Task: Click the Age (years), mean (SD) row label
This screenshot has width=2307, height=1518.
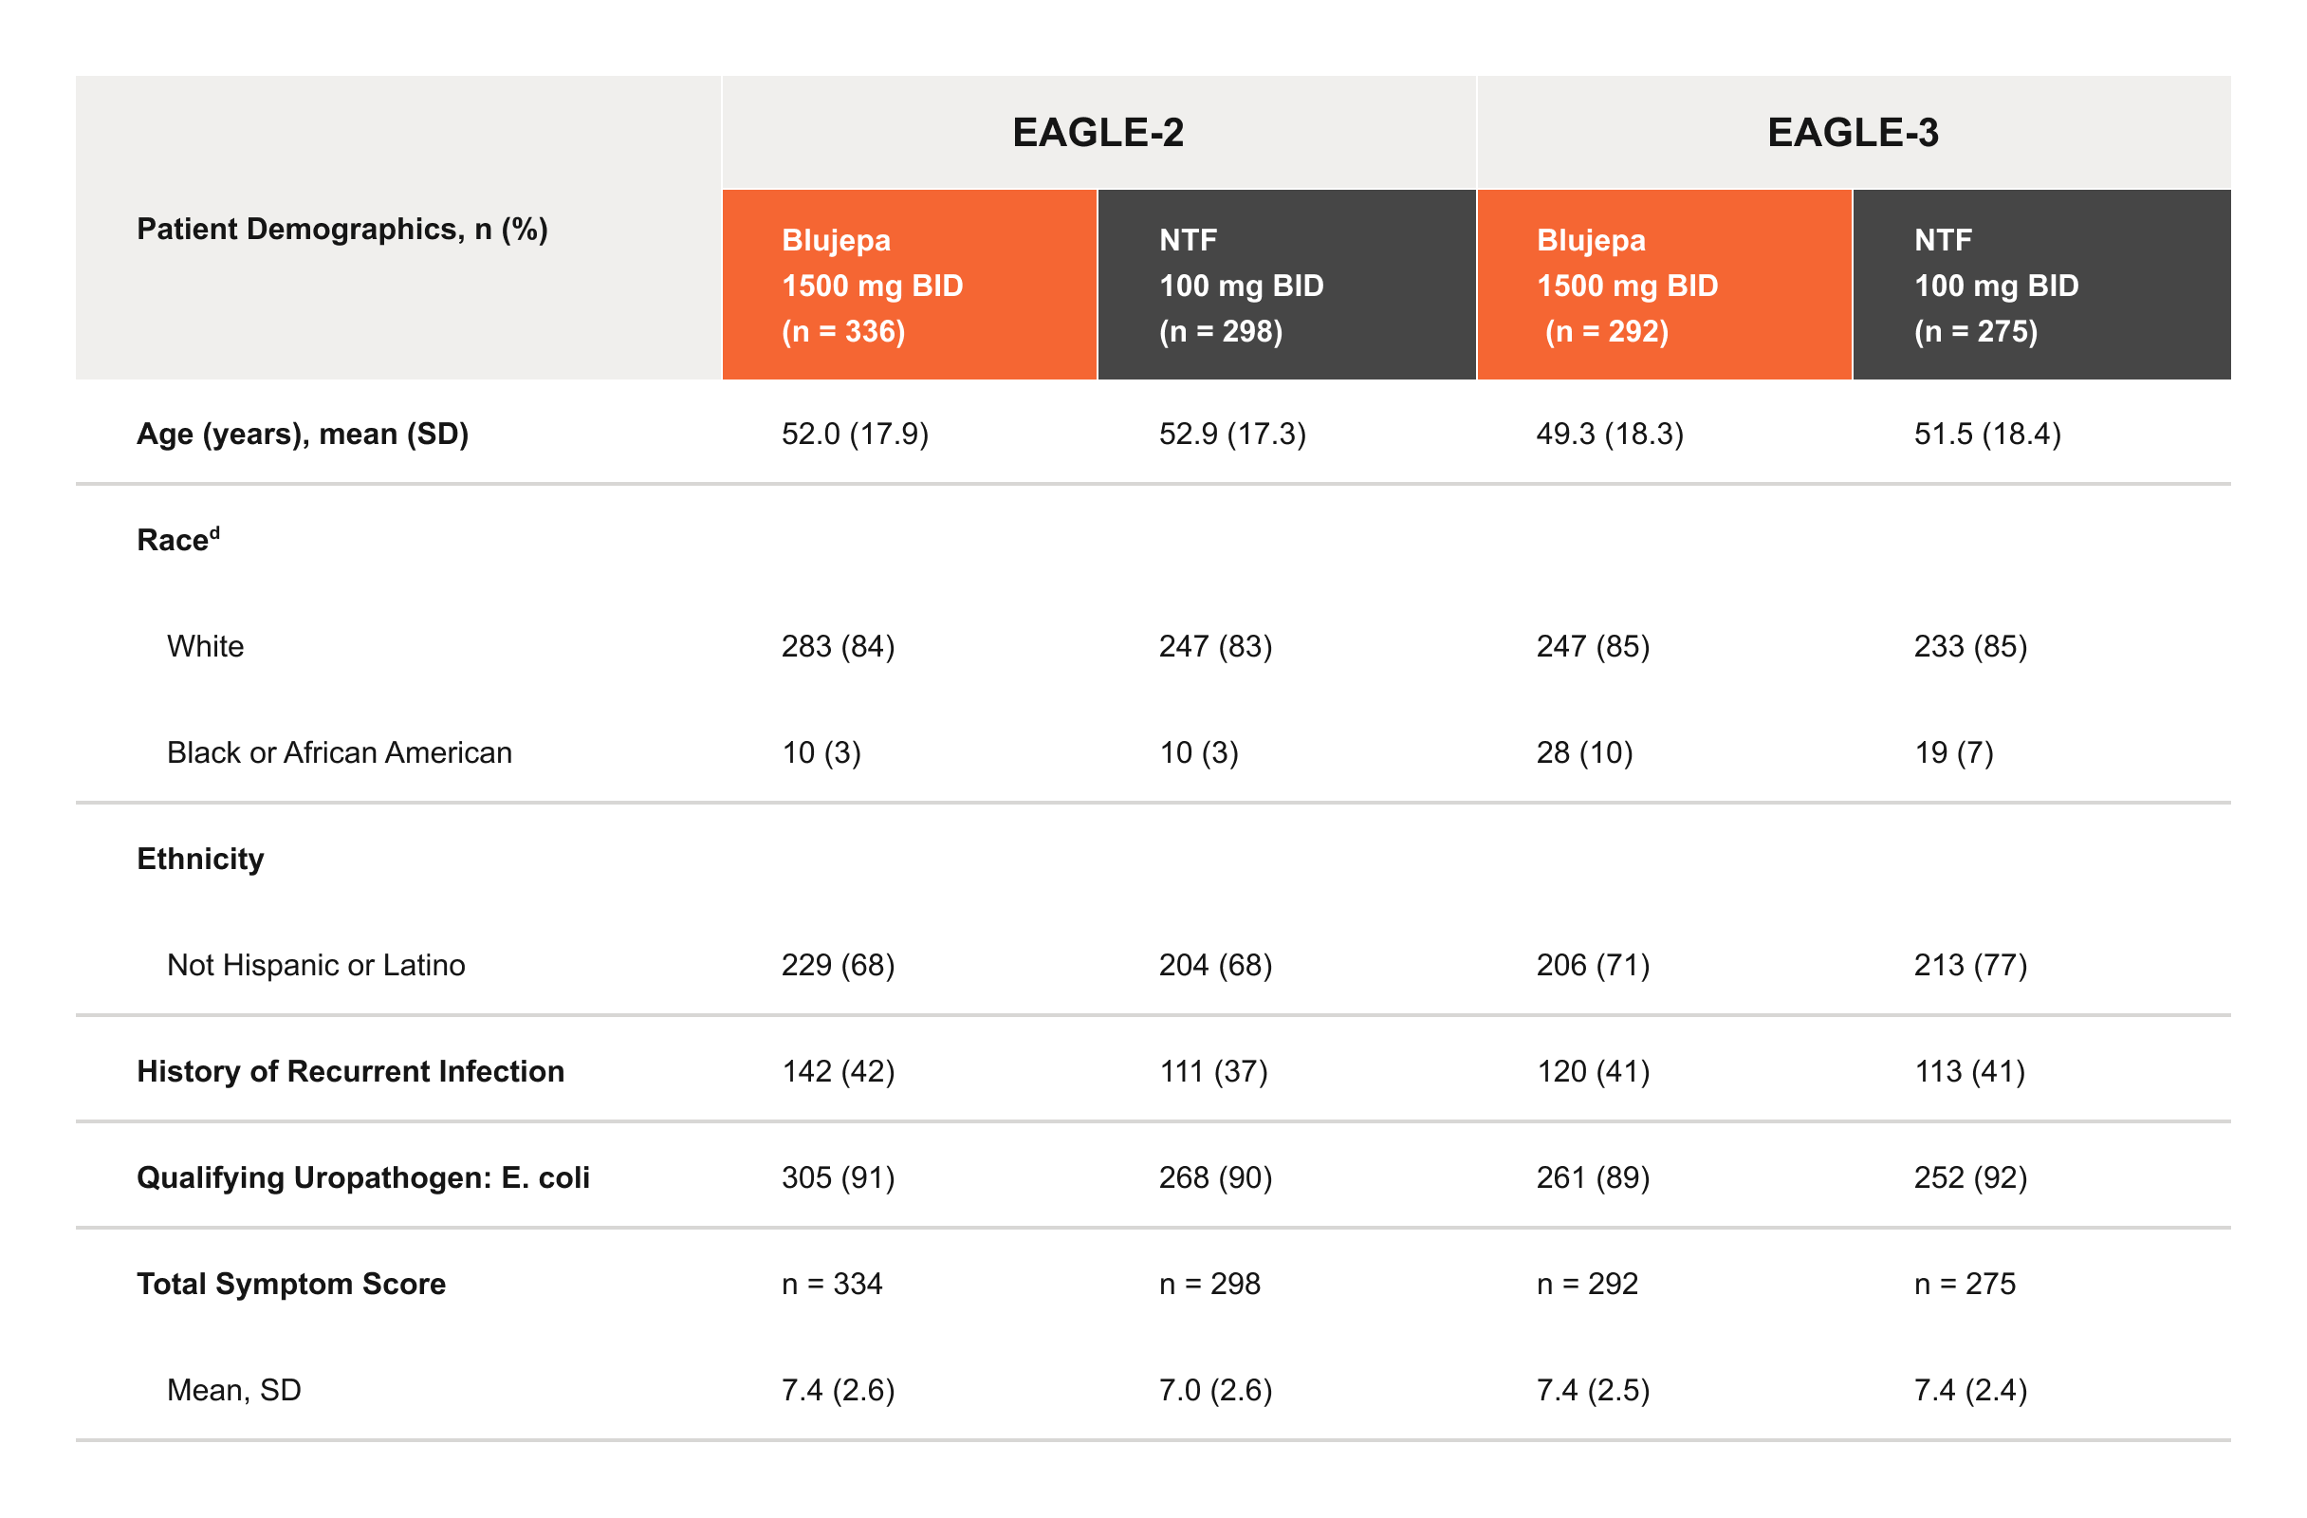Action: coord(303,435)
